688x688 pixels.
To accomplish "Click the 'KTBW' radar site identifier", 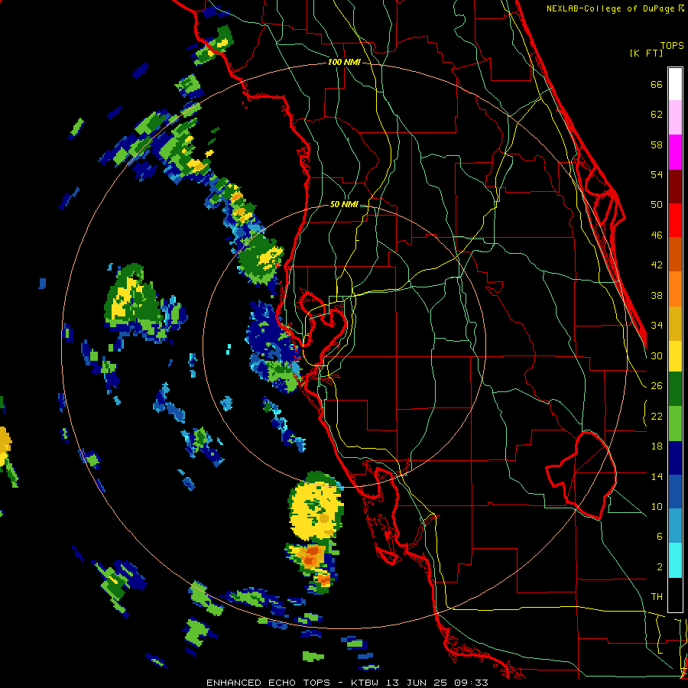I will click(x=365, y=683).
